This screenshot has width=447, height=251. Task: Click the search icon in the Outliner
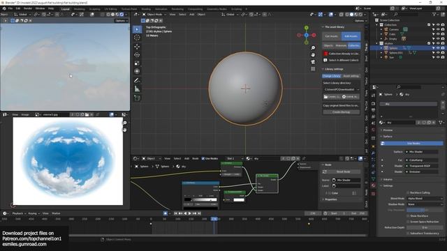click(396, 14)
